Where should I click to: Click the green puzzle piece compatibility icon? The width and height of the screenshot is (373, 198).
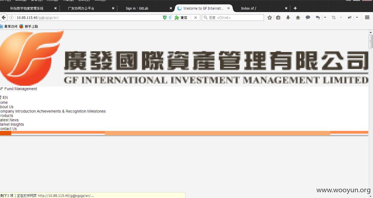click(x=177, y=18)
